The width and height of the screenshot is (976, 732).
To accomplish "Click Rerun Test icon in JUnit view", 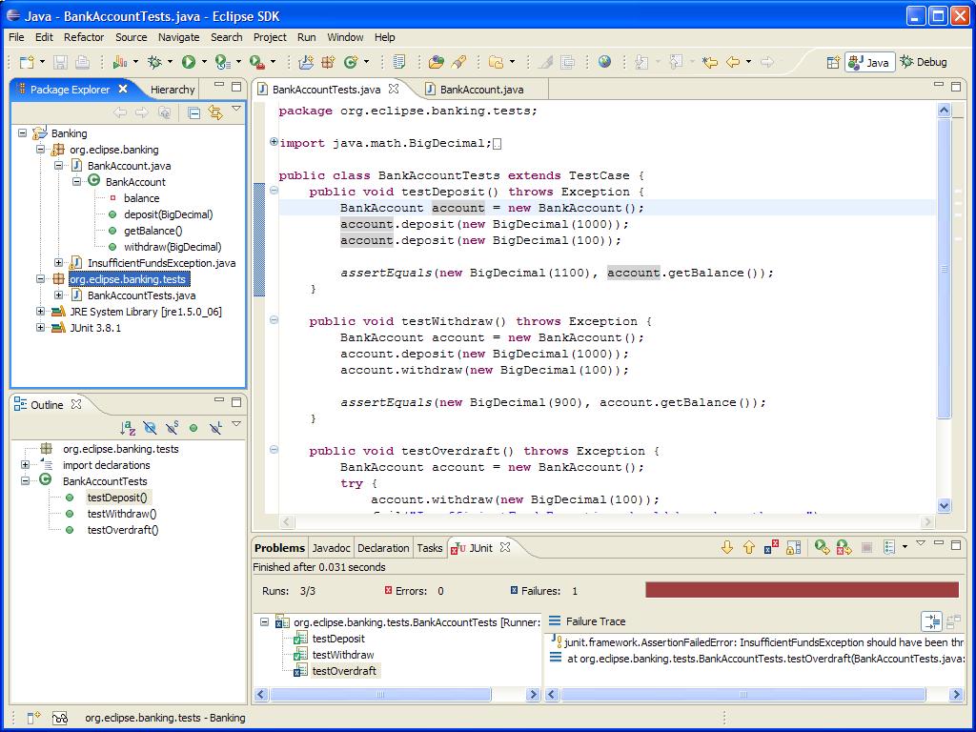I will [x=822, y=547].
